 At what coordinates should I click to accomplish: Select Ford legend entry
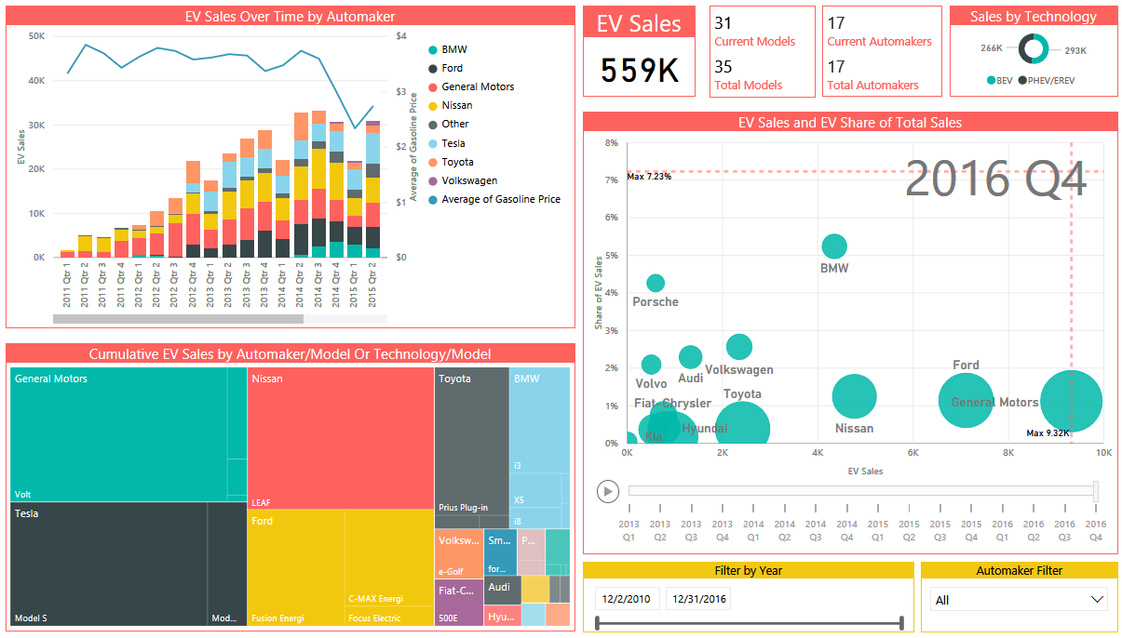[x=446, y=68]
